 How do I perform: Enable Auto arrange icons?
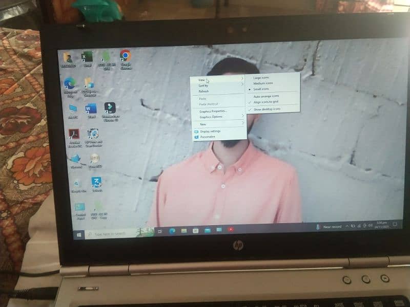tap(266, 96)
